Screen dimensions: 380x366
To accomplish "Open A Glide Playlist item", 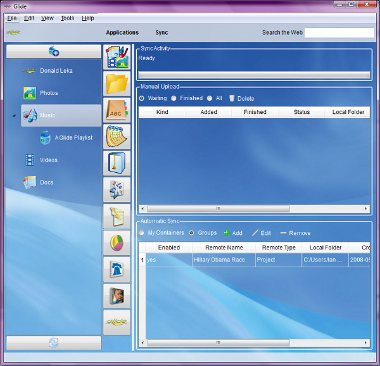I will 73,137.
